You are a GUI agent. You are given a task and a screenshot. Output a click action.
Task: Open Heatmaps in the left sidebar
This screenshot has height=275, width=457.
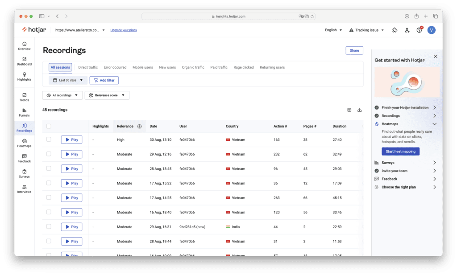[x=24, y=143]
